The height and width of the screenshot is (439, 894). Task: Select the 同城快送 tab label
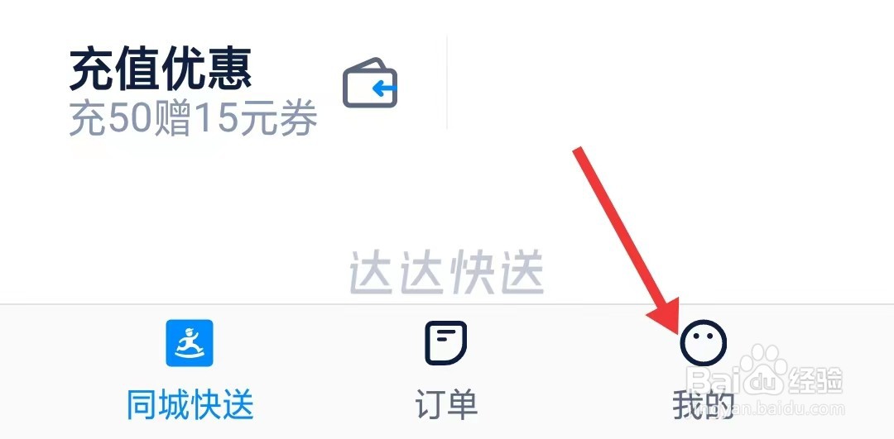pyautogui.click(x=190, y=405)
